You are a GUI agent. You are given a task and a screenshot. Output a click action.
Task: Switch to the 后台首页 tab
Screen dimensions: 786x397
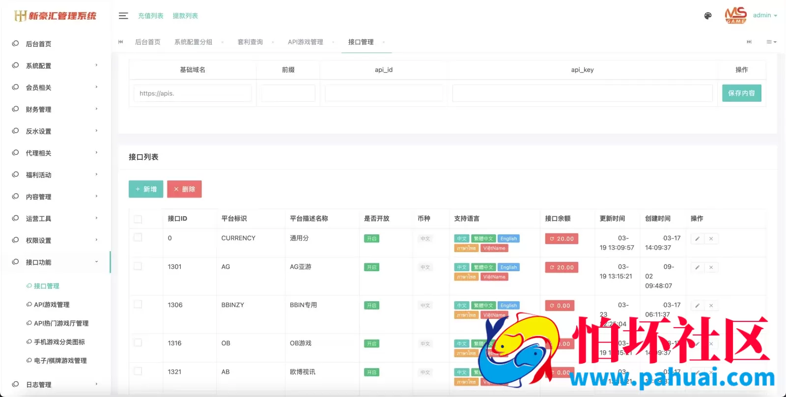pyautogui.click(x=148, y=42)
